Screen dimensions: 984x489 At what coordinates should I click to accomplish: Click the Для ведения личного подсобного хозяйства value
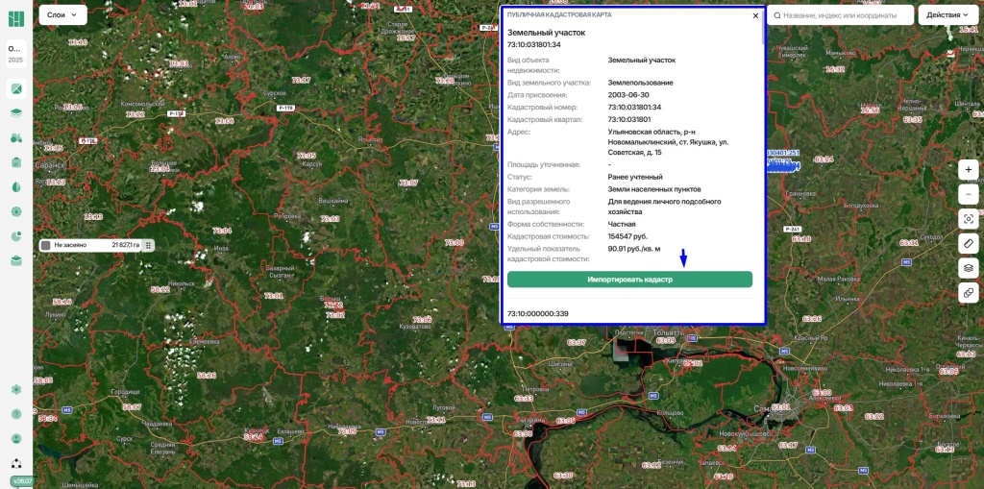(x=665, y=207)
